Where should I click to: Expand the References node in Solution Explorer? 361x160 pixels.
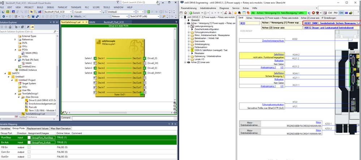pyautogui.click(x=15, y=40)
